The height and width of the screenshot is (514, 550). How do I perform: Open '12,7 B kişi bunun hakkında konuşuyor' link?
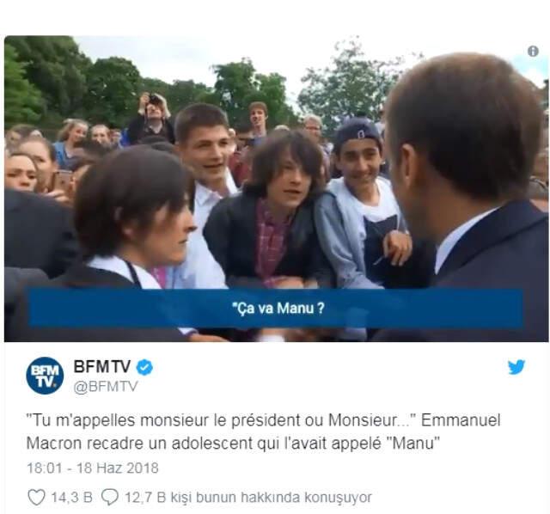point(248,498)
